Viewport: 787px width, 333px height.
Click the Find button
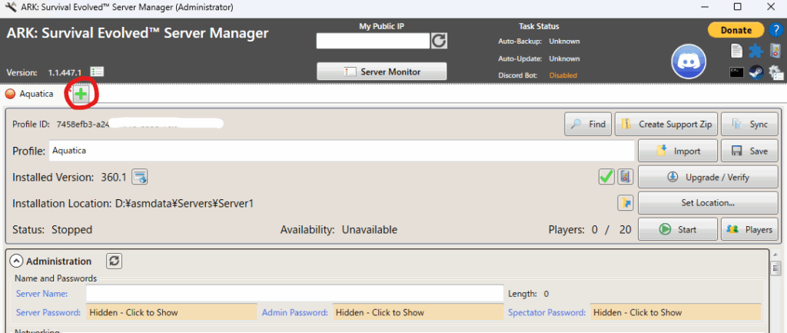(588, 124)
